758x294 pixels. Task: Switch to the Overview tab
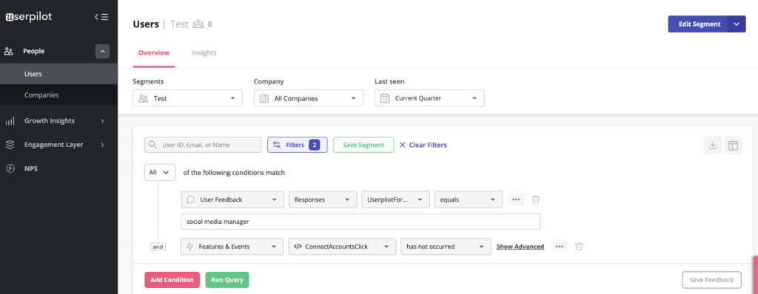pos(154,52)
